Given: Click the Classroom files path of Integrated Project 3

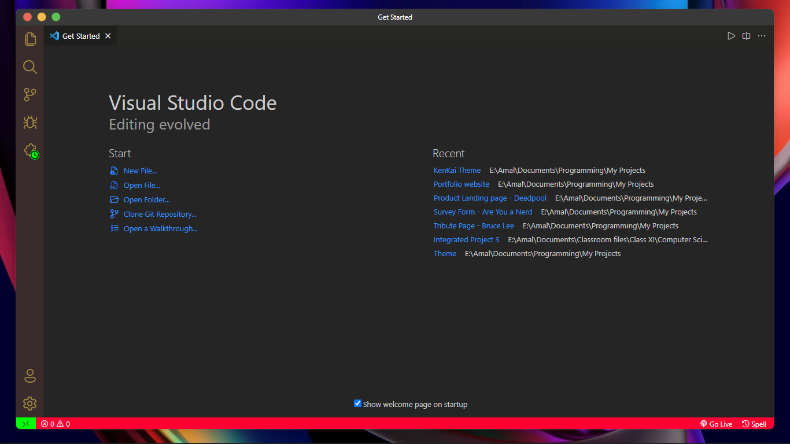Looking at the screenshot, I should tap(608, 239).
